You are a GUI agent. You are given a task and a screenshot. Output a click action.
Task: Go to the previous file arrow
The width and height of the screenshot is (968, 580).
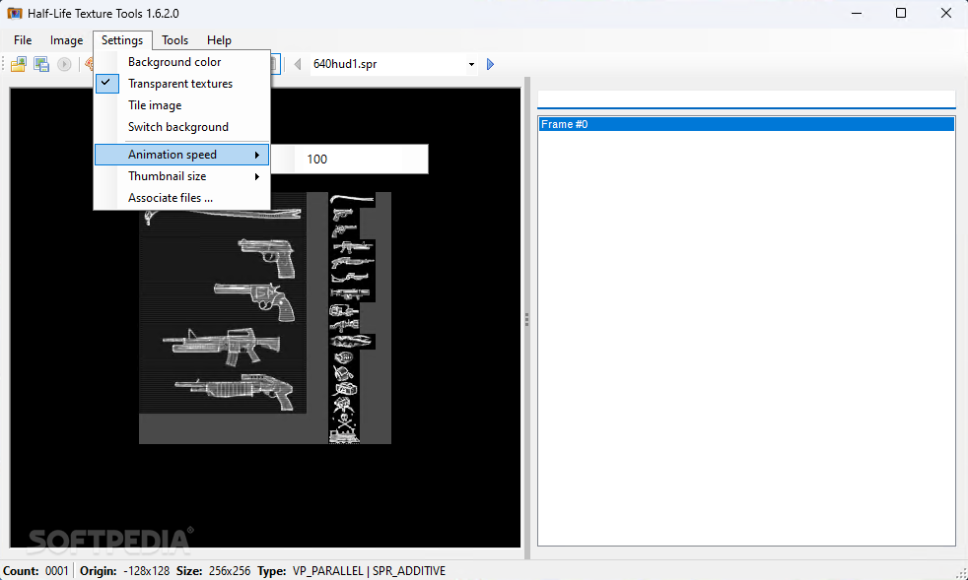coord(298,64)
